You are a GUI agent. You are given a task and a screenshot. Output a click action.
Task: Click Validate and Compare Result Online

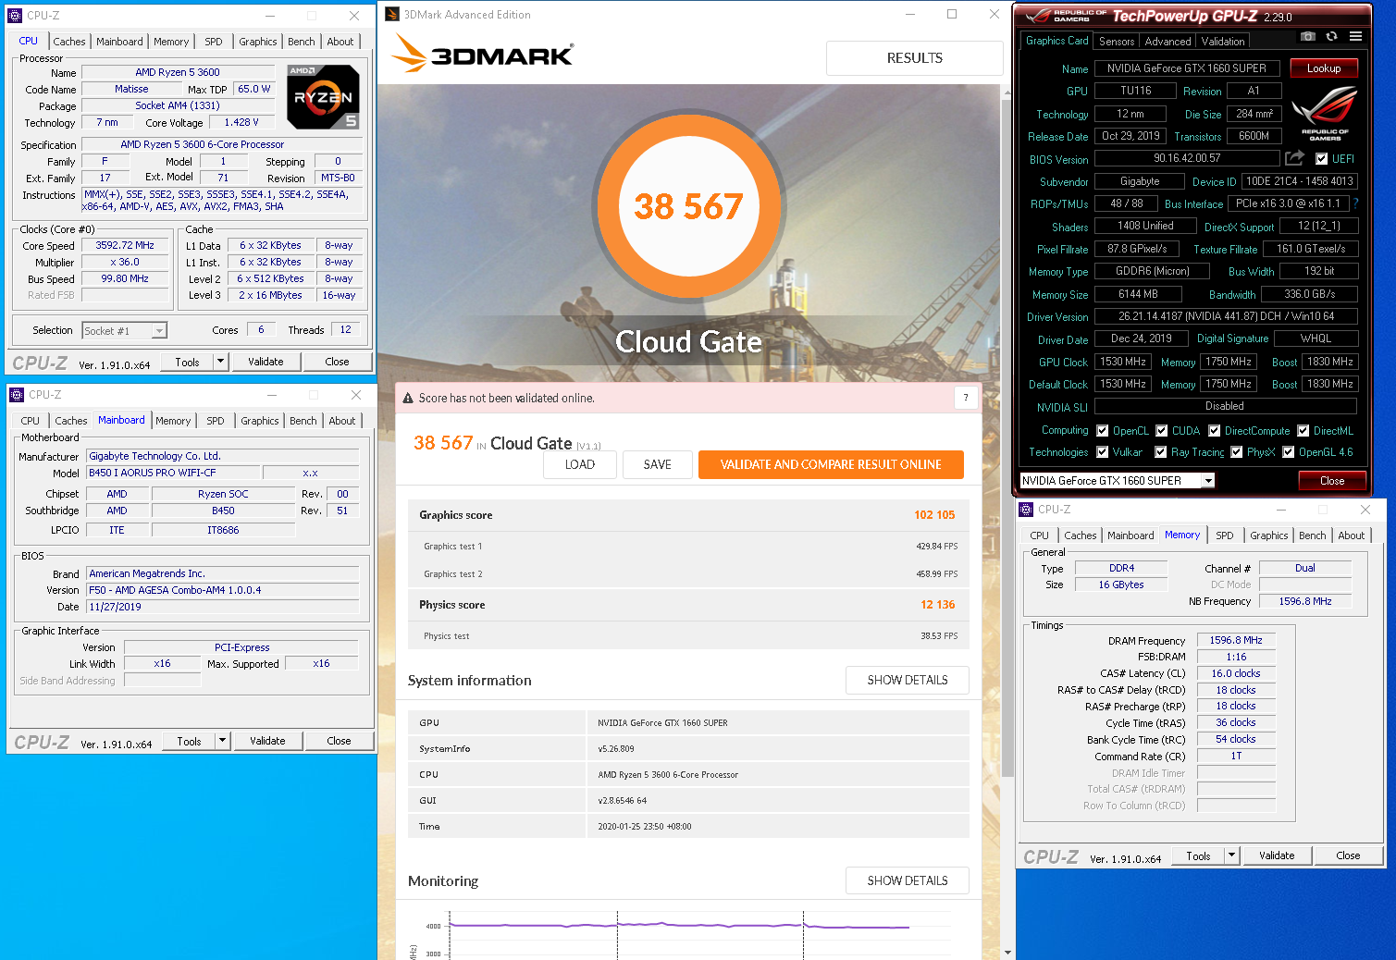[x=831, y=464]
